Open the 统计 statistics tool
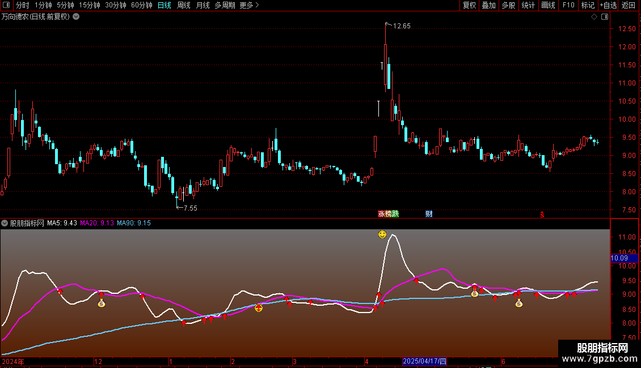Viewport: 641px width, 368px height. click(528, 5)
